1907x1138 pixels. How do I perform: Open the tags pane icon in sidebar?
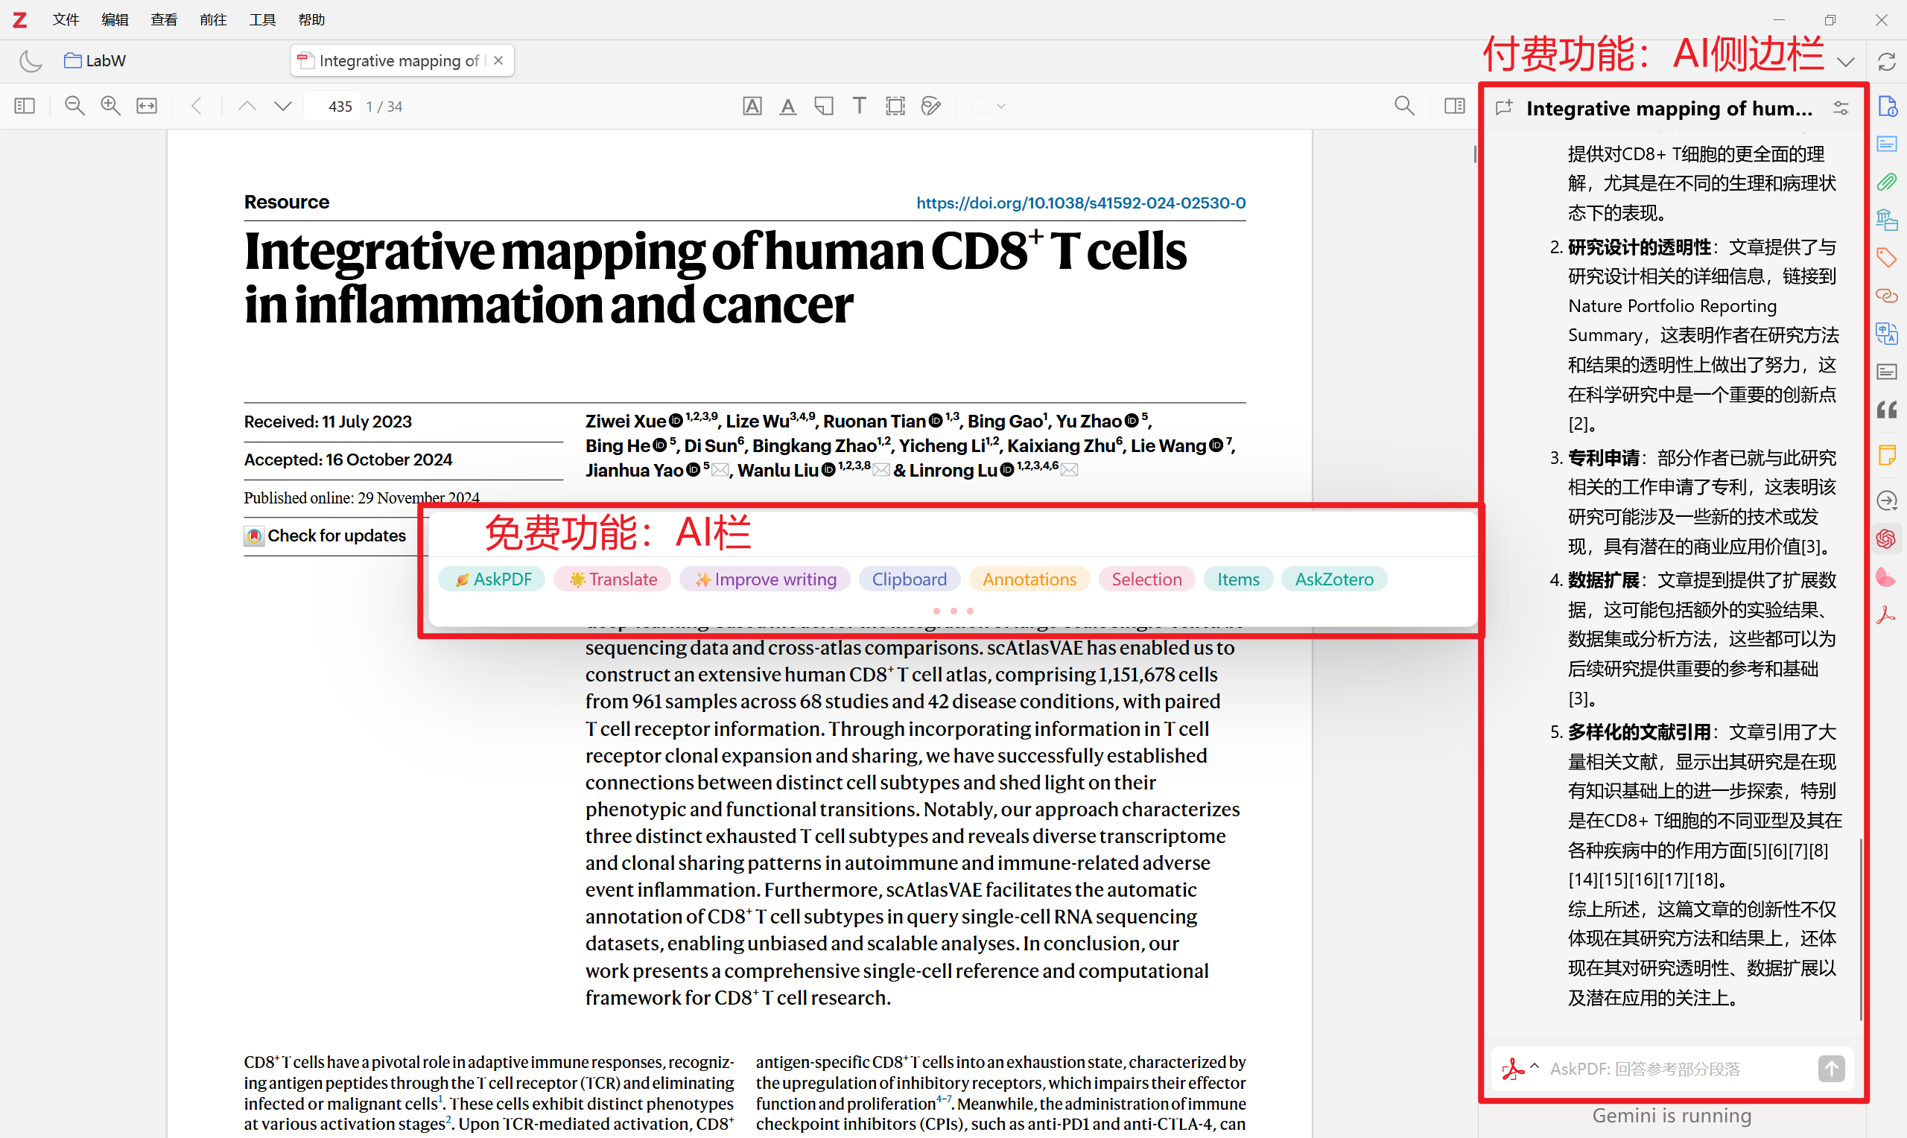[x=1886, y=257]
